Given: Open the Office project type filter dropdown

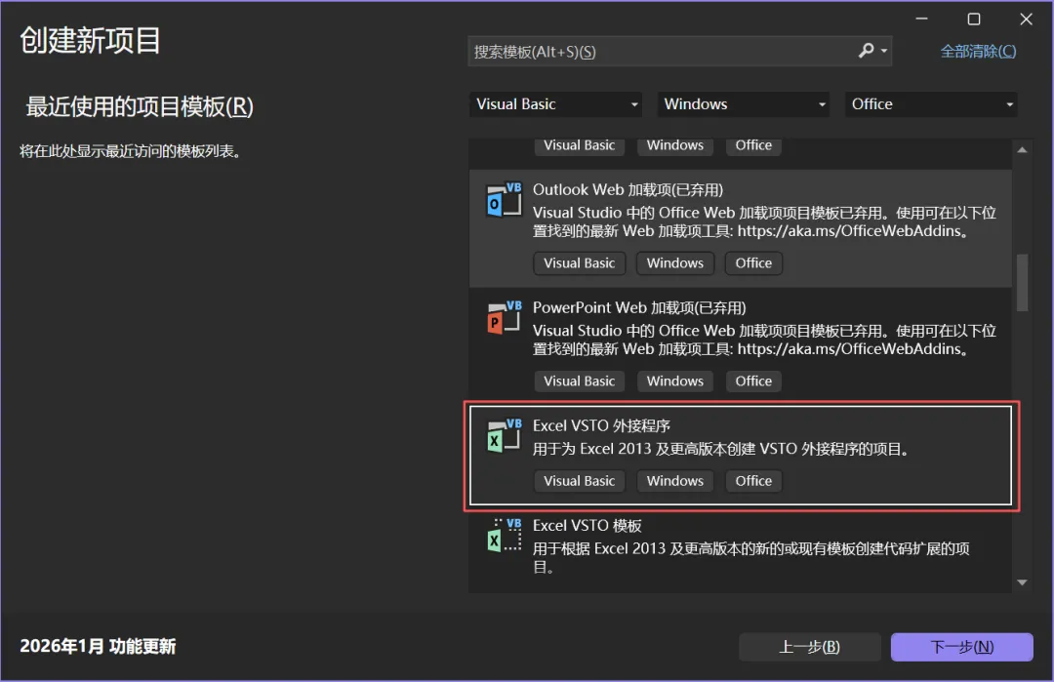Looking at the screenshot, I should click(x=930, y=104).
